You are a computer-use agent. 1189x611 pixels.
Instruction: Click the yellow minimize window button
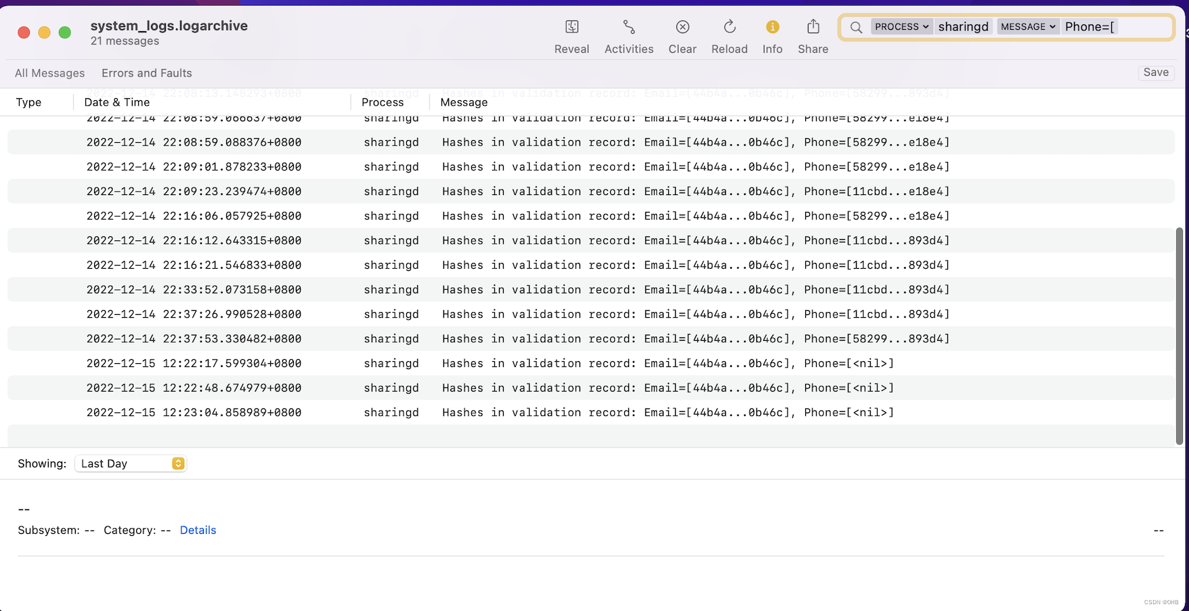pos(44,33)
